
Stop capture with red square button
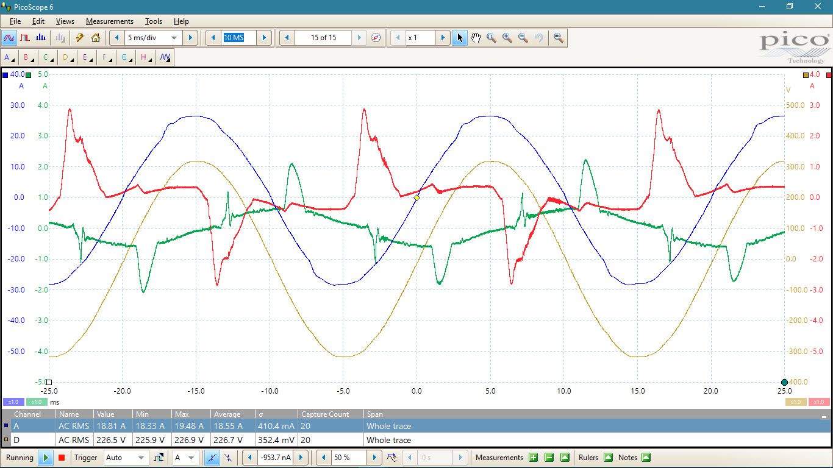pyautogui.click(x=62, y=458)
